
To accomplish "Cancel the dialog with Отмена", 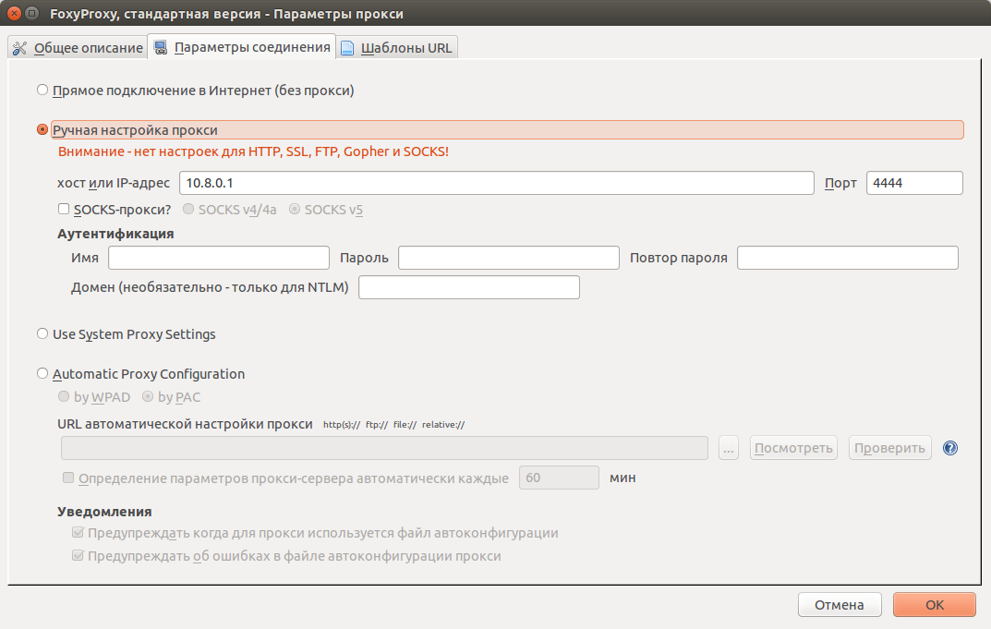I will (x=840, y=604).
